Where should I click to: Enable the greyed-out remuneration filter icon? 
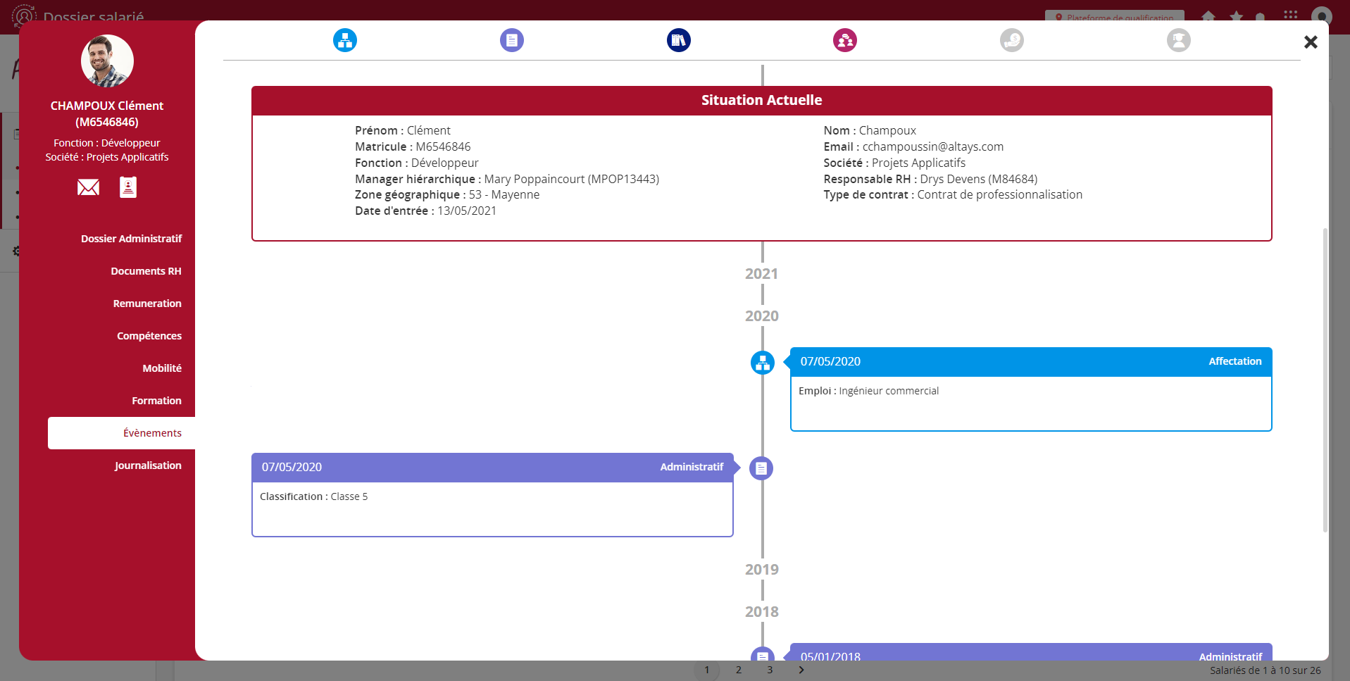pos(1011,40)
